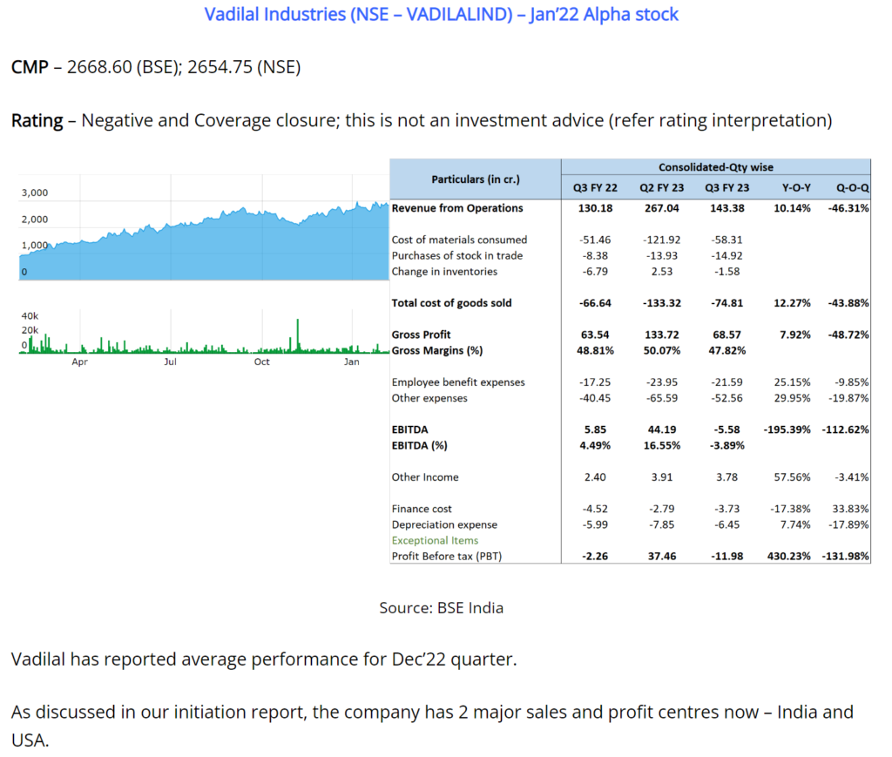892x757 pixels.
Task: Click the revenue value 267.04
Action: [662, 208]
